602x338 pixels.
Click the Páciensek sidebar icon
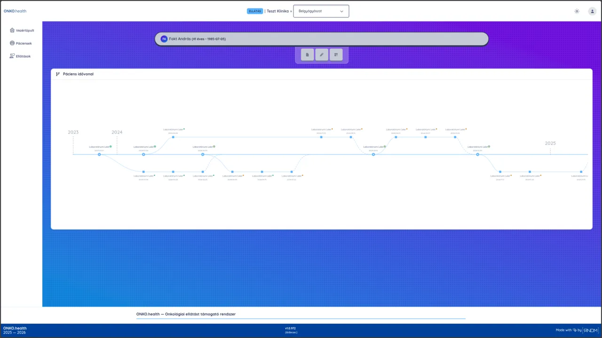coord(12,43)
